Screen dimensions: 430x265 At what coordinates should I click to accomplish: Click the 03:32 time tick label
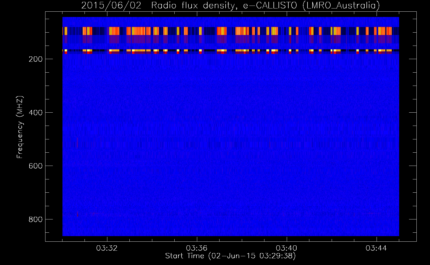pos(107,248)
